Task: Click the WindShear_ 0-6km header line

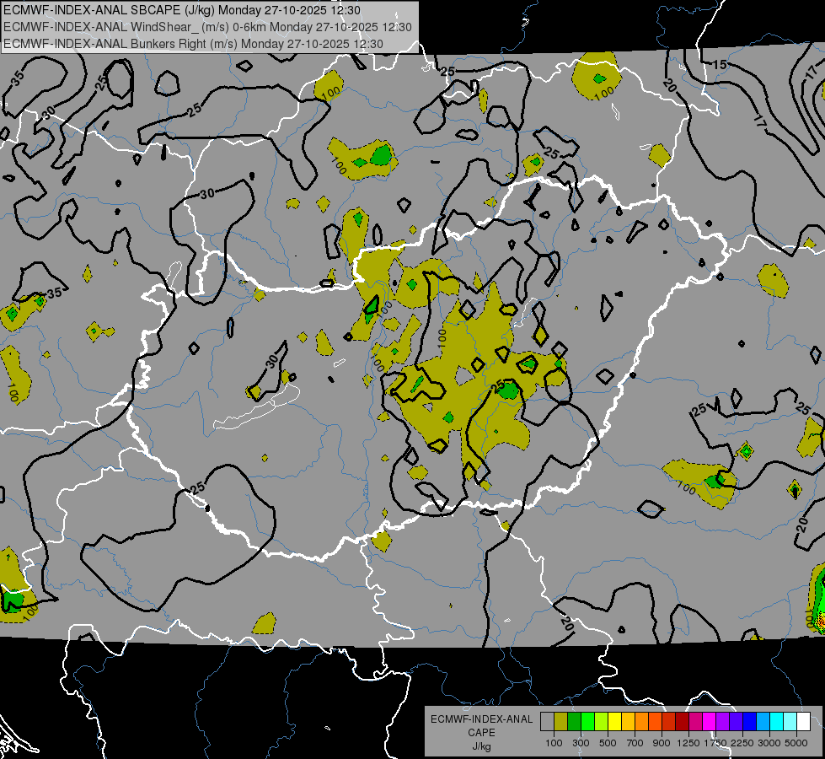Action: coord(207,27)
